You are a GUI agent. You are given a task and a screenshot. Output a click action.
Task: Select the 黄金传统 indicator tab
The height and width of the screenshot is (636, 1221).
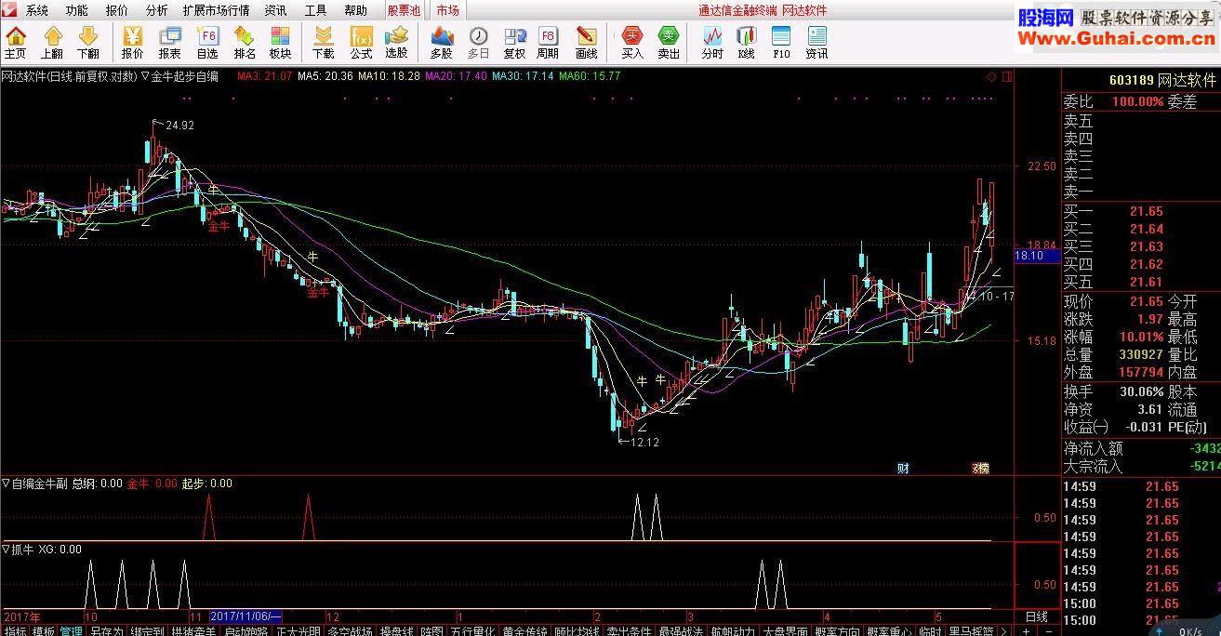pyautogui.click(x=526, y=630)
